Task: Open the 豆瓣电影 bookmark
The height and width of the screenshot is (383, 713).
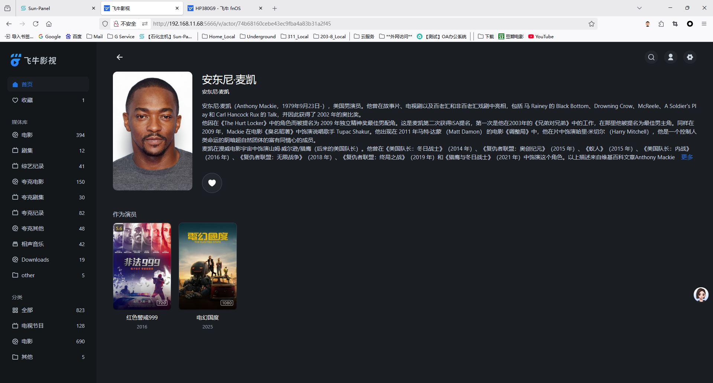Action: [511, 36]
